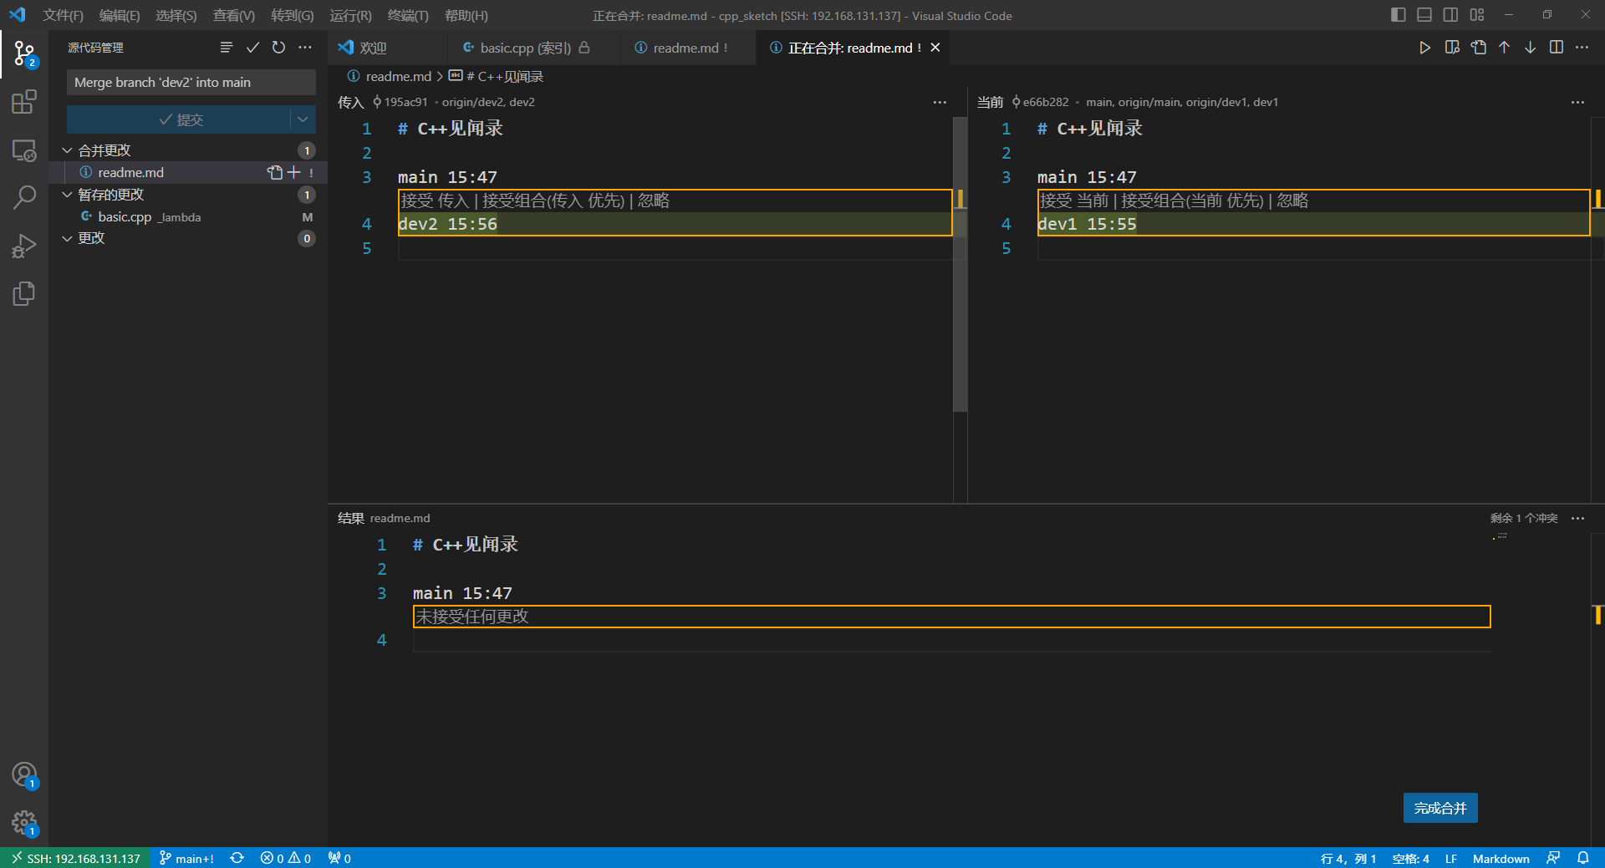Switch to 欢迎 tab
The width and height of the screenshot is (1605, 868).
click(x=373, y=48)
